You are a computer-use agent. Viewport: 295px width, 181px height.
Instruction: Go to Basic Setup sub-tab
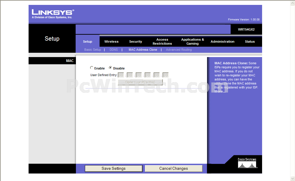coord(93,50)
